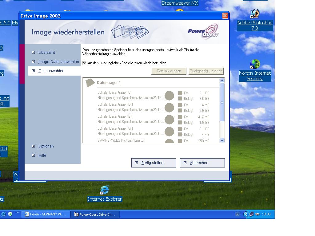Select the SWAPSPACE2 partition entry
315x236 pixels.
(121, 140)
